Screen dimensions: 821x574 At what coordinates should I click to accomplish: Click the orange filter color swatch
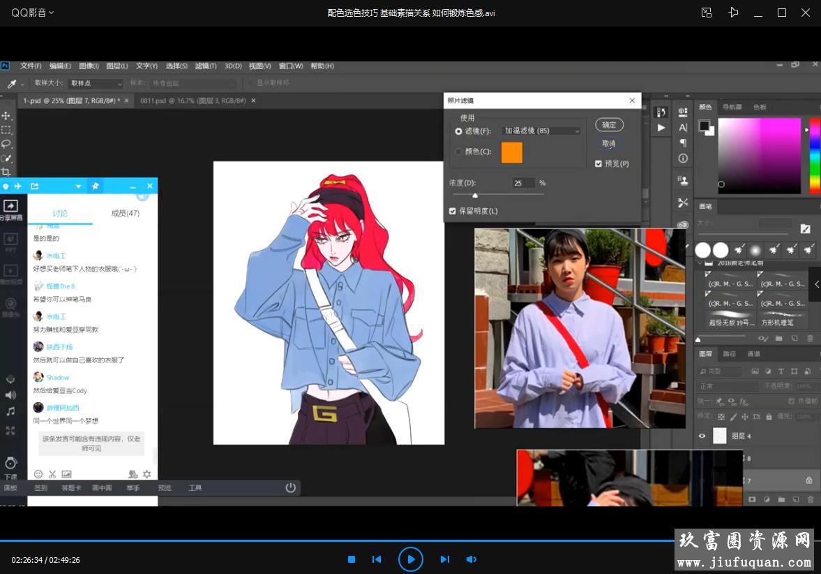(511, 152)
